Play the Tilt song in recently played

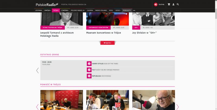tap(89, 70)
